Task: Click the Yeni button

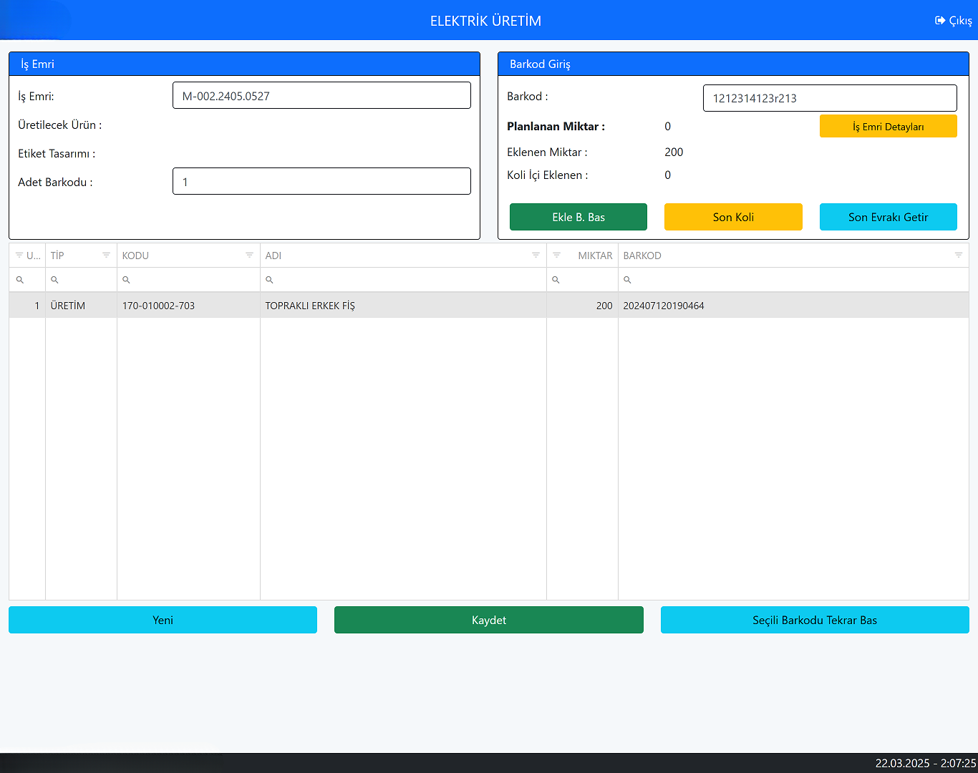Action: (163, 620)
